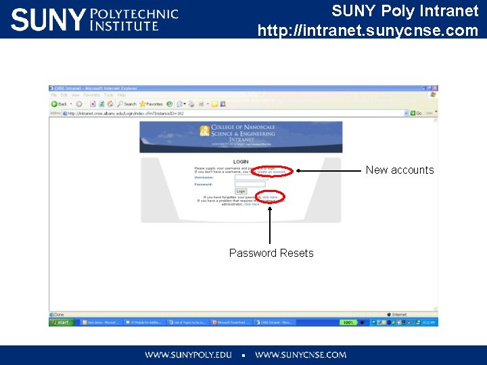Switch to Sent Items taskbar button
Viewport: 487px width, 365px height.
pos(101,322)
